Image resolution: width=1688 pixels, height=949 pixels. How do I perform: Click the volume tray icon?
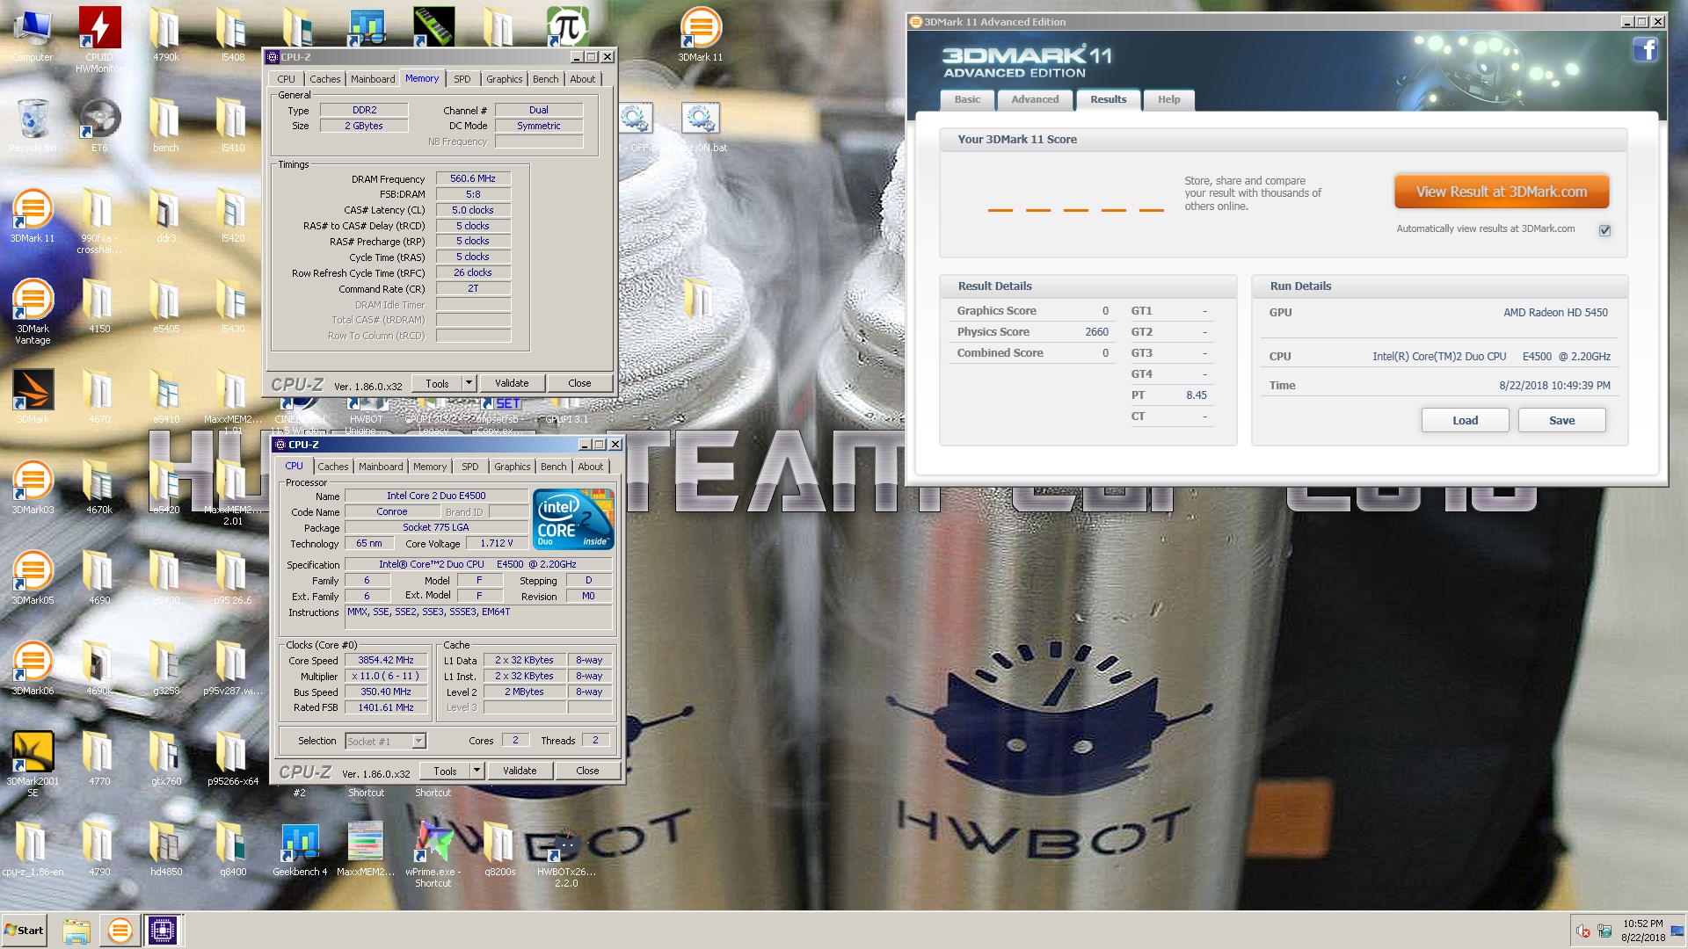tap(1583, 931)
